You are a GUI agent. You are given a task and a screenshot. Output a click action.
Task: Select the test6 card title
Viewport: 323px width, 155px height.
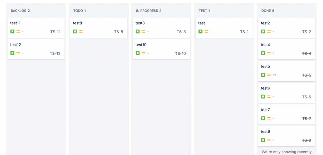(266, 88)
